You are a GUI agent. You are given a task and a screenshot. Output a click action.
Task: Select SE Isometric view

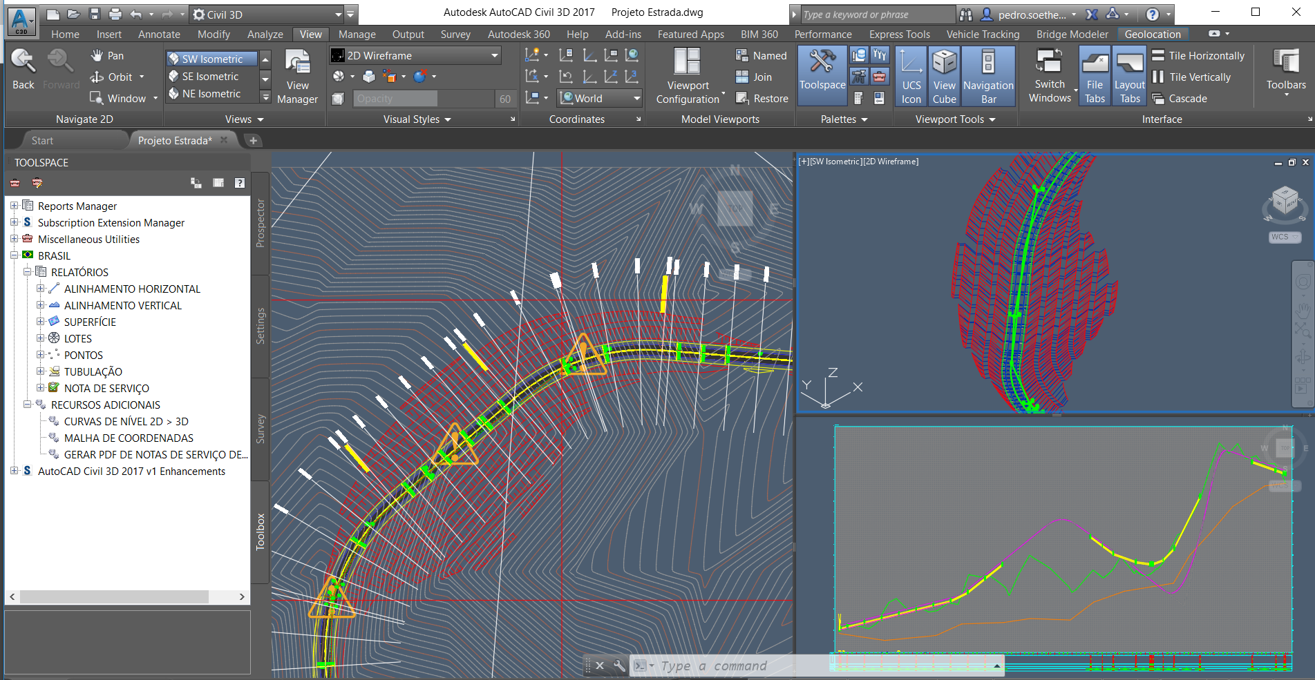210,77
